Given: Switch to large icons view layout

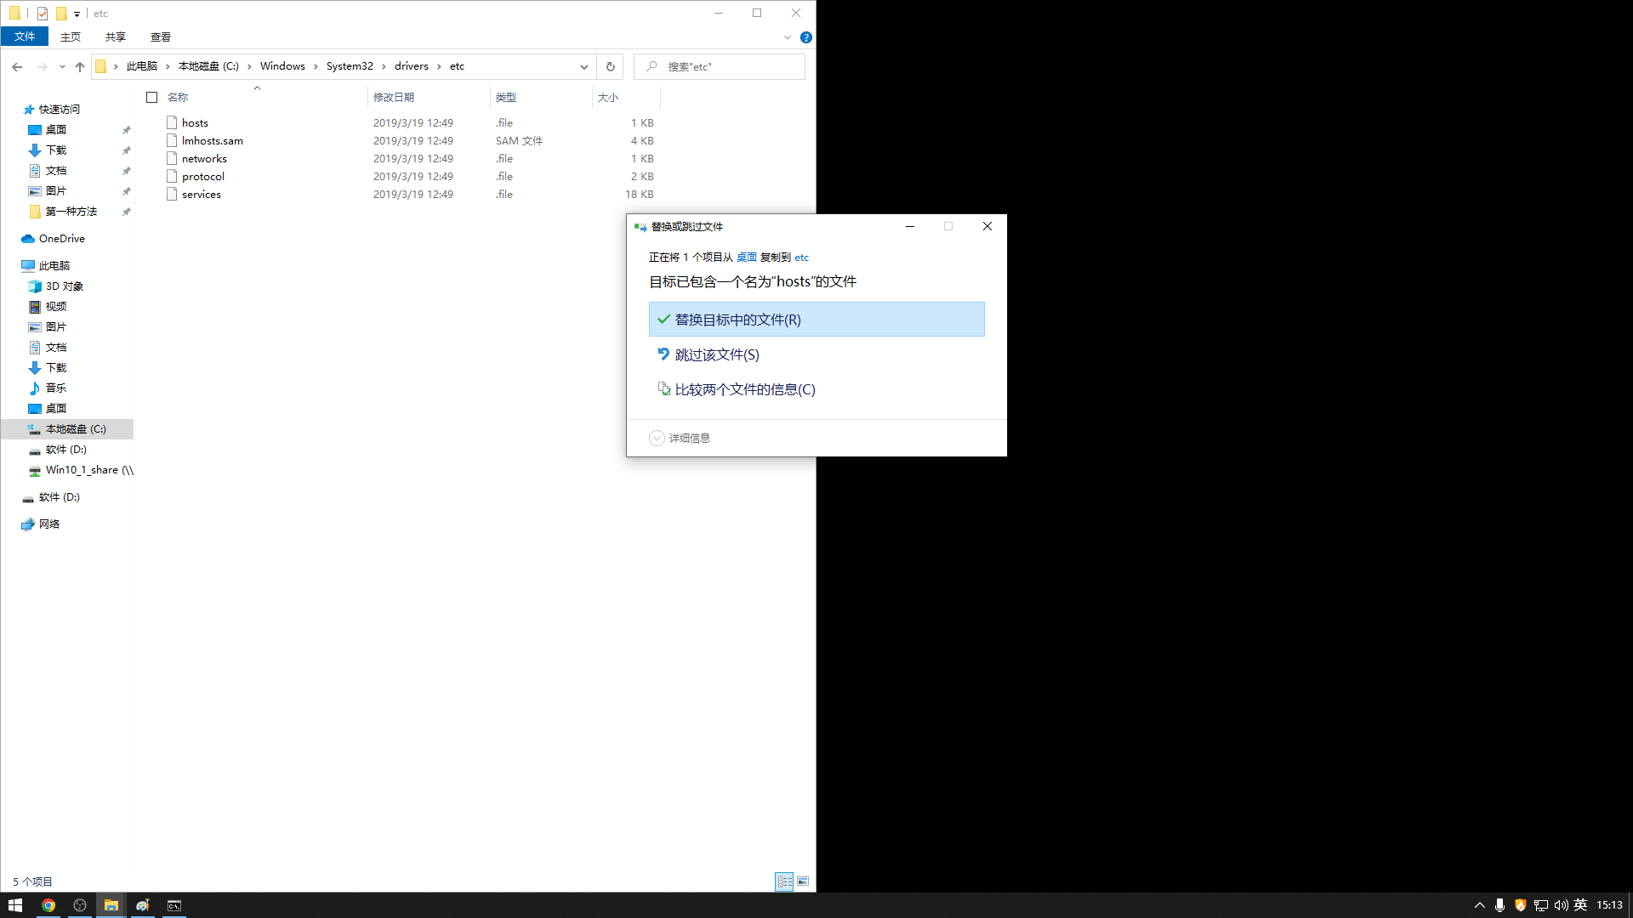Looking at the screenshot, I should (x=803, y=881).
